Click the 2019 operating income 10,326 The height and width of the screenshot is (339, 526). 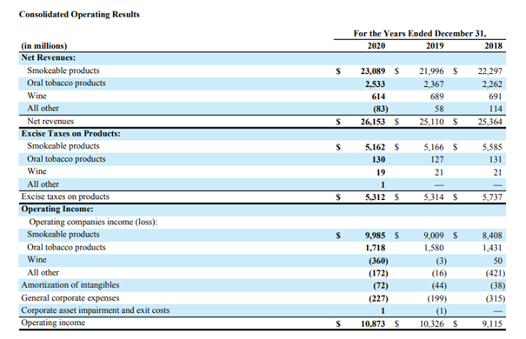click(x=432, y=324)
